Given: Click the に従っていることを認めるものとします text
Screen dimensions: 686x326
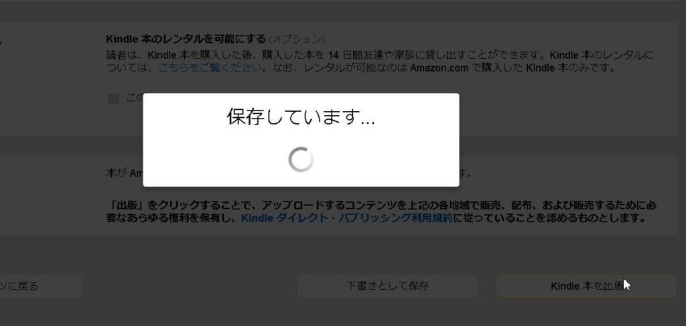Looking at the screenshot, I should click(x=549, y=218).
